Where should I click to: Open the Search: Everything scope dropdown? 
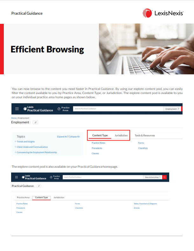tap(153, 177)
